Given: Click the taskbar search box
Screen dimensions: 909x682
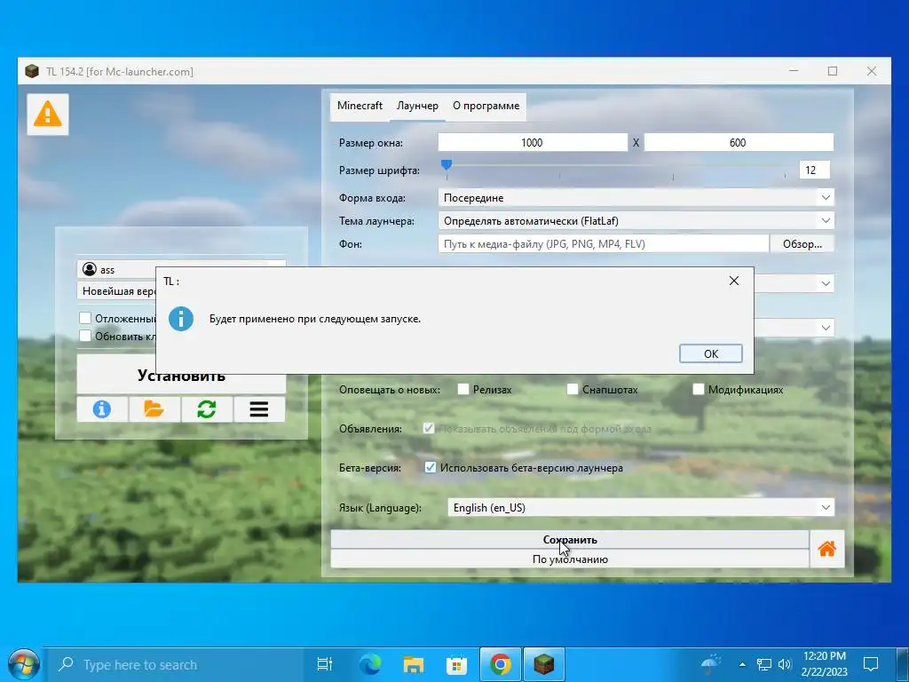Looking at the screenshot, I should 174,664.
